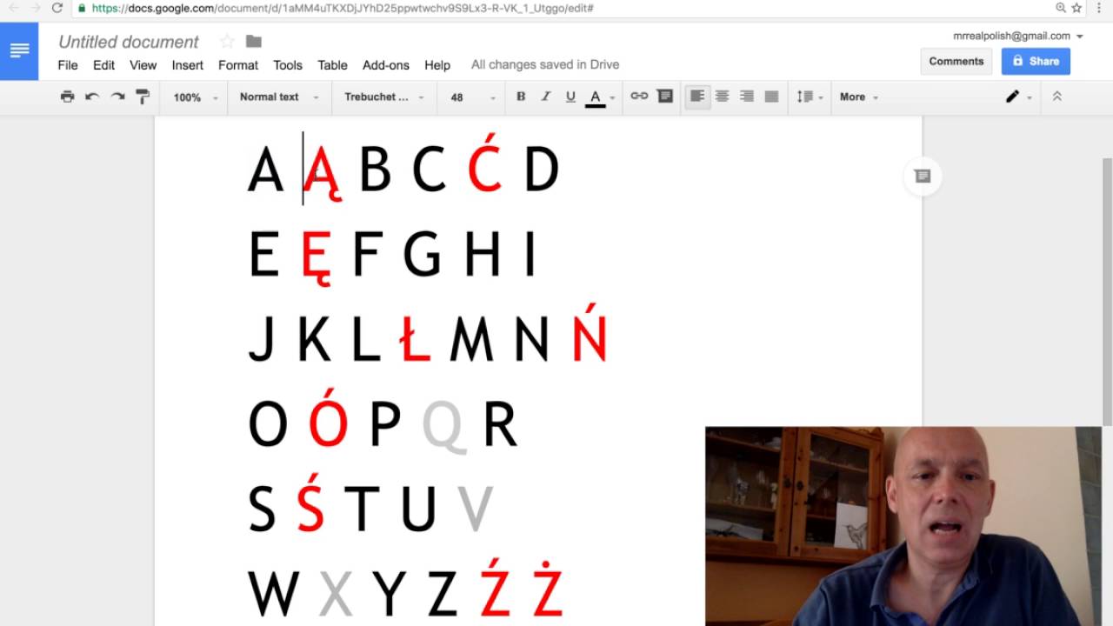Click the Comments button
Viewport: 1113px width, 626px height.
[956, 62]
